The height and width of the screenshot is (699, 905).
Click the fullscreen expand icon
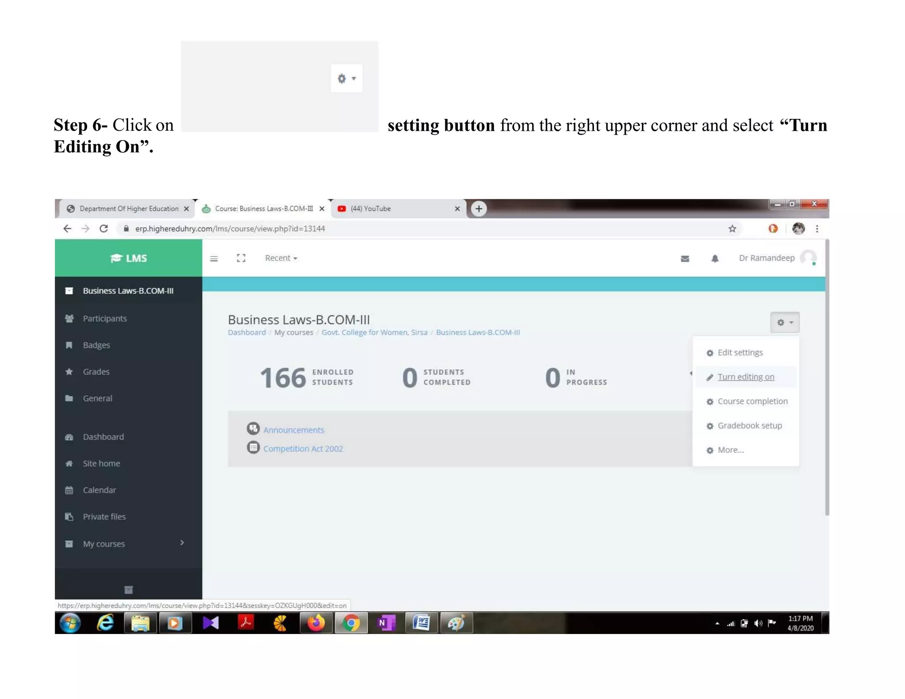241,258
